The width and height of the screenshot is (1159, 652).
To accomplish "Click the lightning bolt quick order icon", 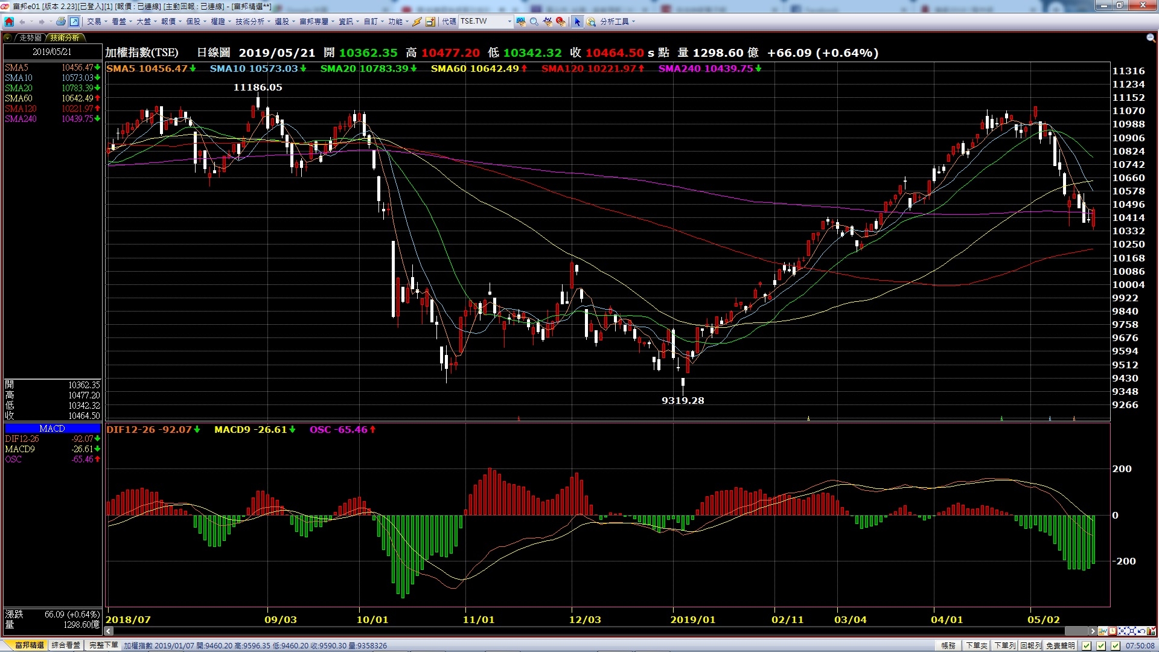I will pos(417,22).
